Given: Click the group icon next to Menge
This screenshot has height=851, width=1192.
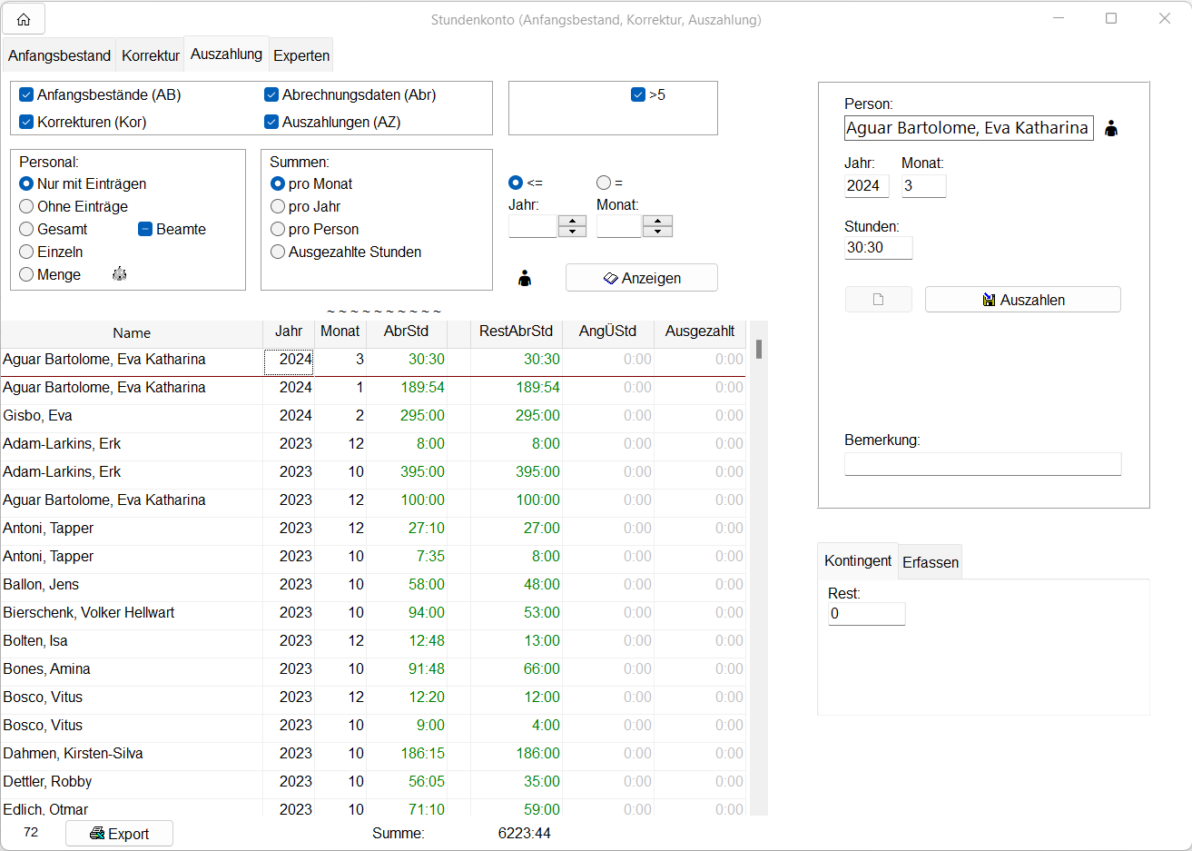Looking at the screenshot, I should point(119,274).
